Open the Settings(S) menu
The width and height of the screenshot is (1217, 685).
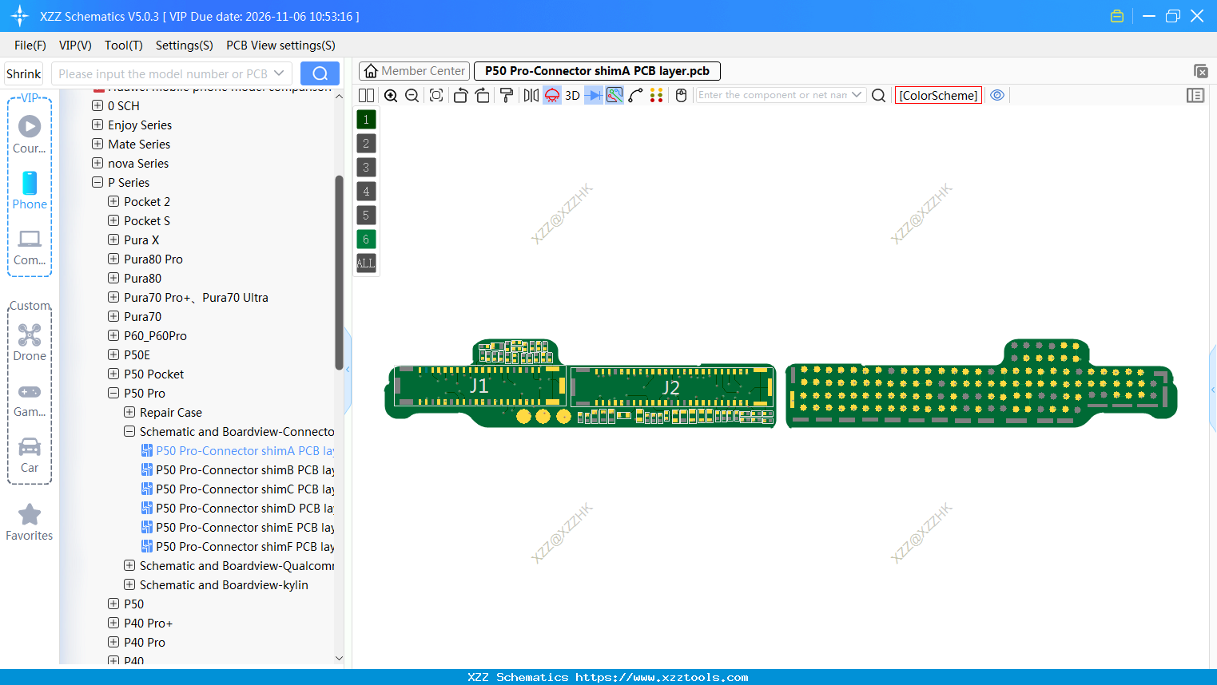tap(184, 46)
